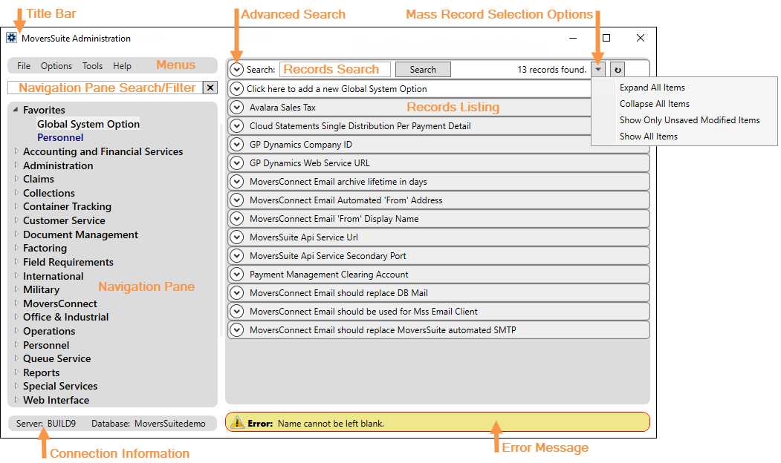Viewport: 781px width, 463px height.
Task: Click the Search button
Action: pyautogui.click(x=423, y=69)
